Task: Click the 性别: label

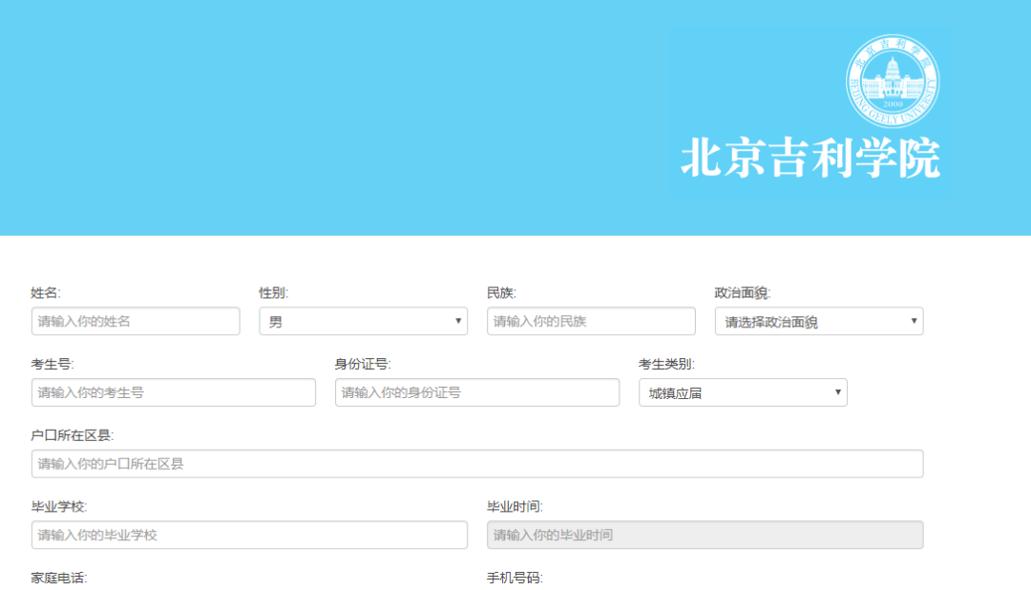Action: click(274, 293)
